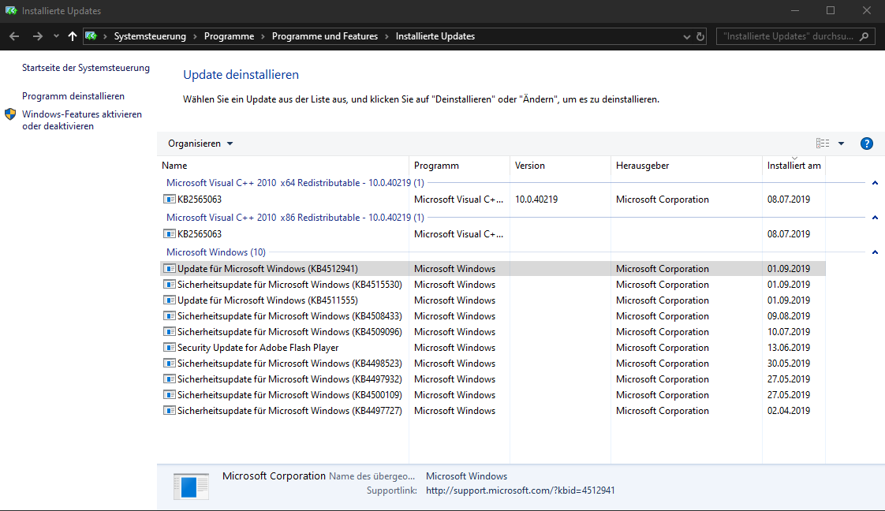Open Windows-Features aktivieren oder deaktivieren link

point(82,120)
